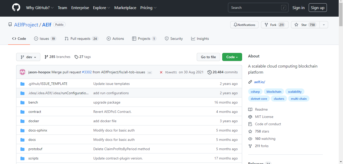Open the dev branch dropdown
Screen dimensions: 343x164
pos(28,57)
